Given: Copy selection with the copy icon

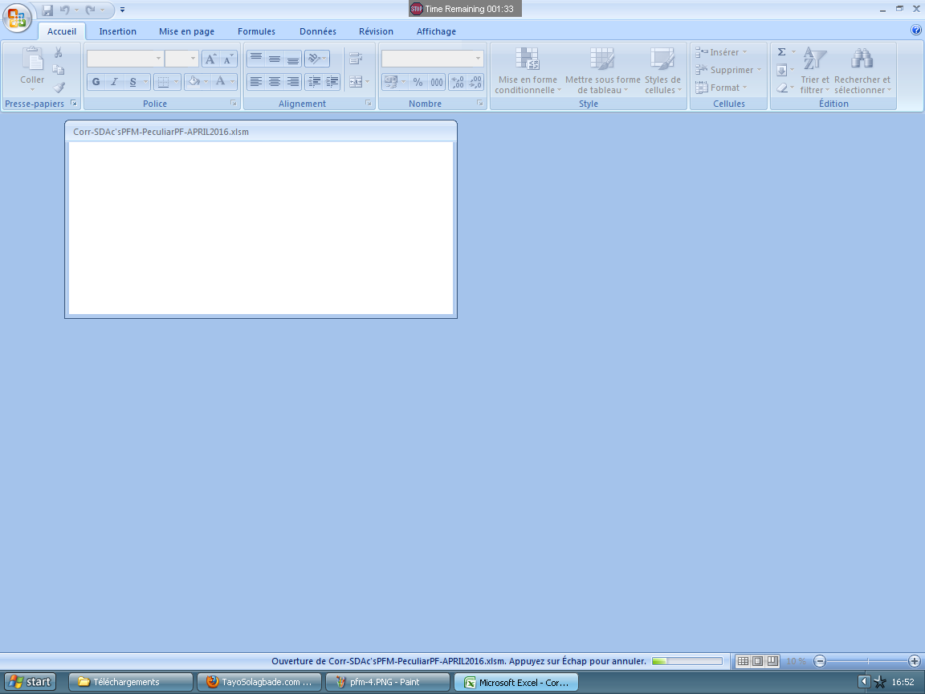Looking at the screenshot, I should click(x=59, y=70).
